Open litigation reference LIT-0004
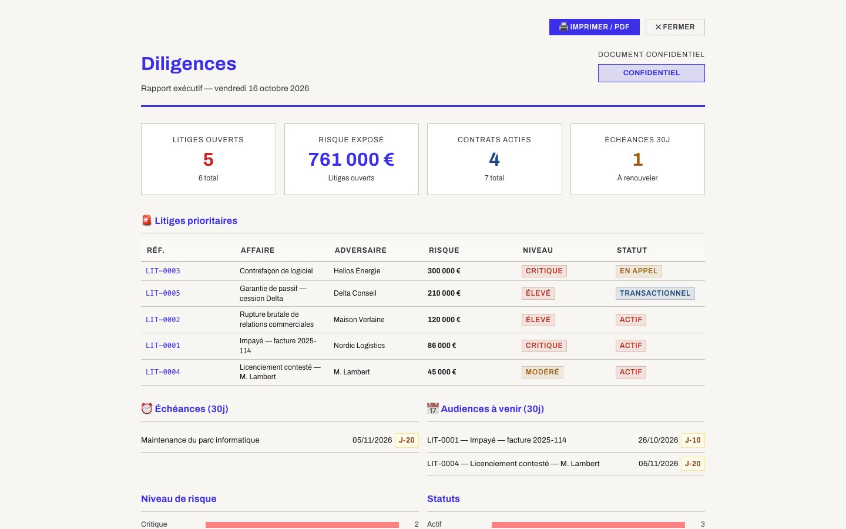This screenshot has width=846, height=529. point(163,372)
